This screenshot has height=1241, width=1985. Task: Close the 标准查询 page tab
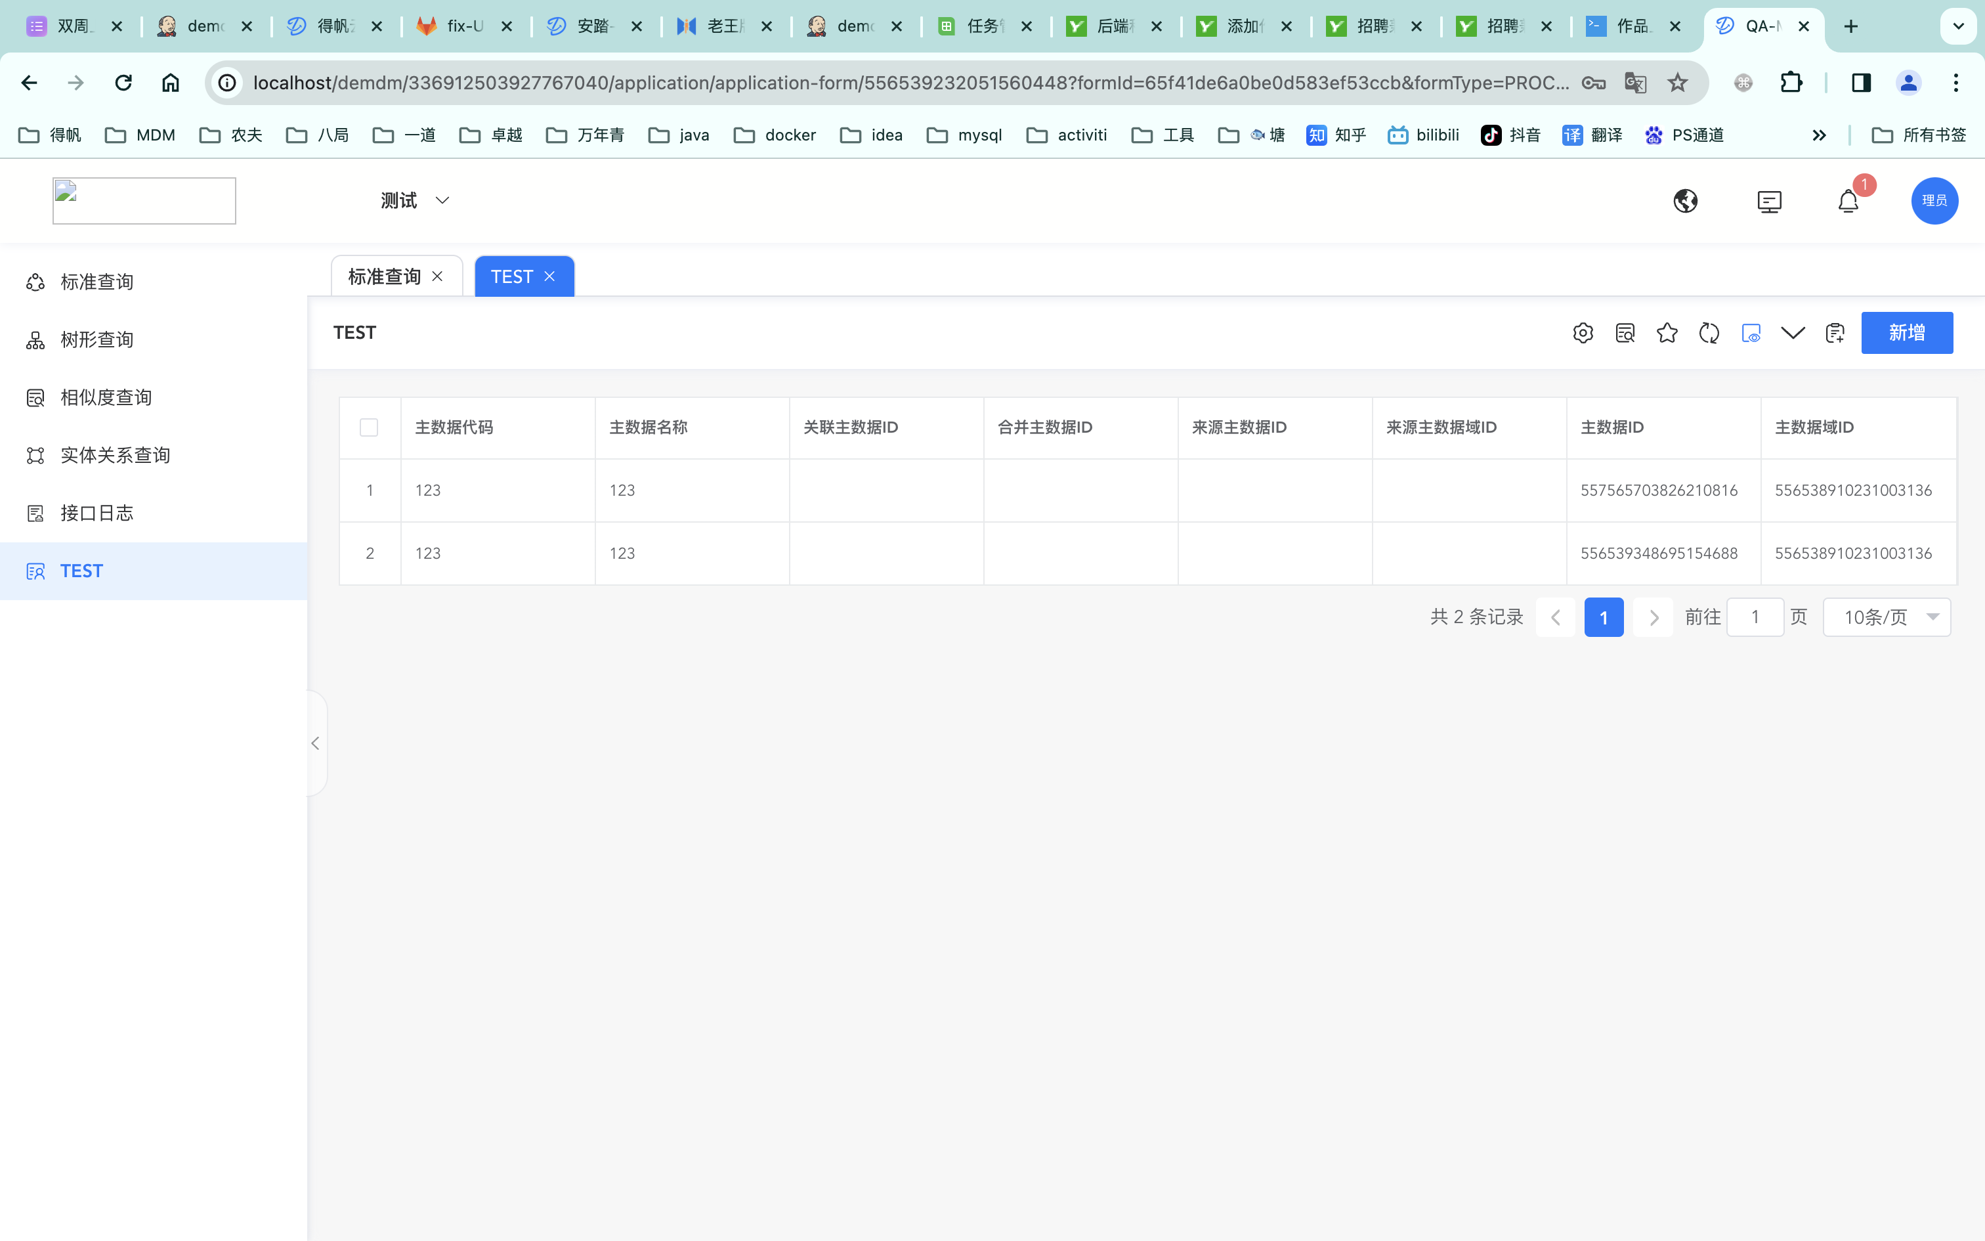pos(437,276)
